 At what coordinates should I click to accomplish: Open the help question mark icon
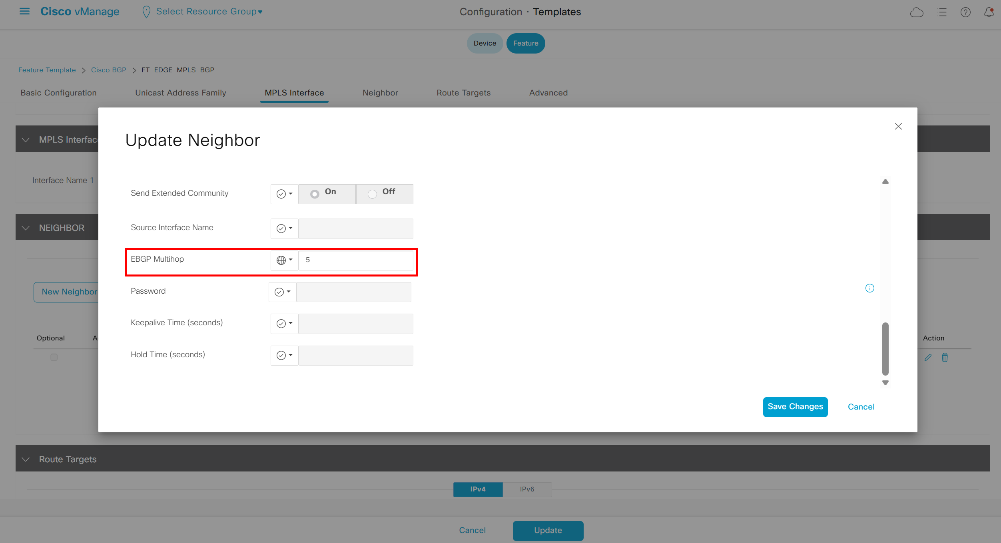click(x=965, y=12)
